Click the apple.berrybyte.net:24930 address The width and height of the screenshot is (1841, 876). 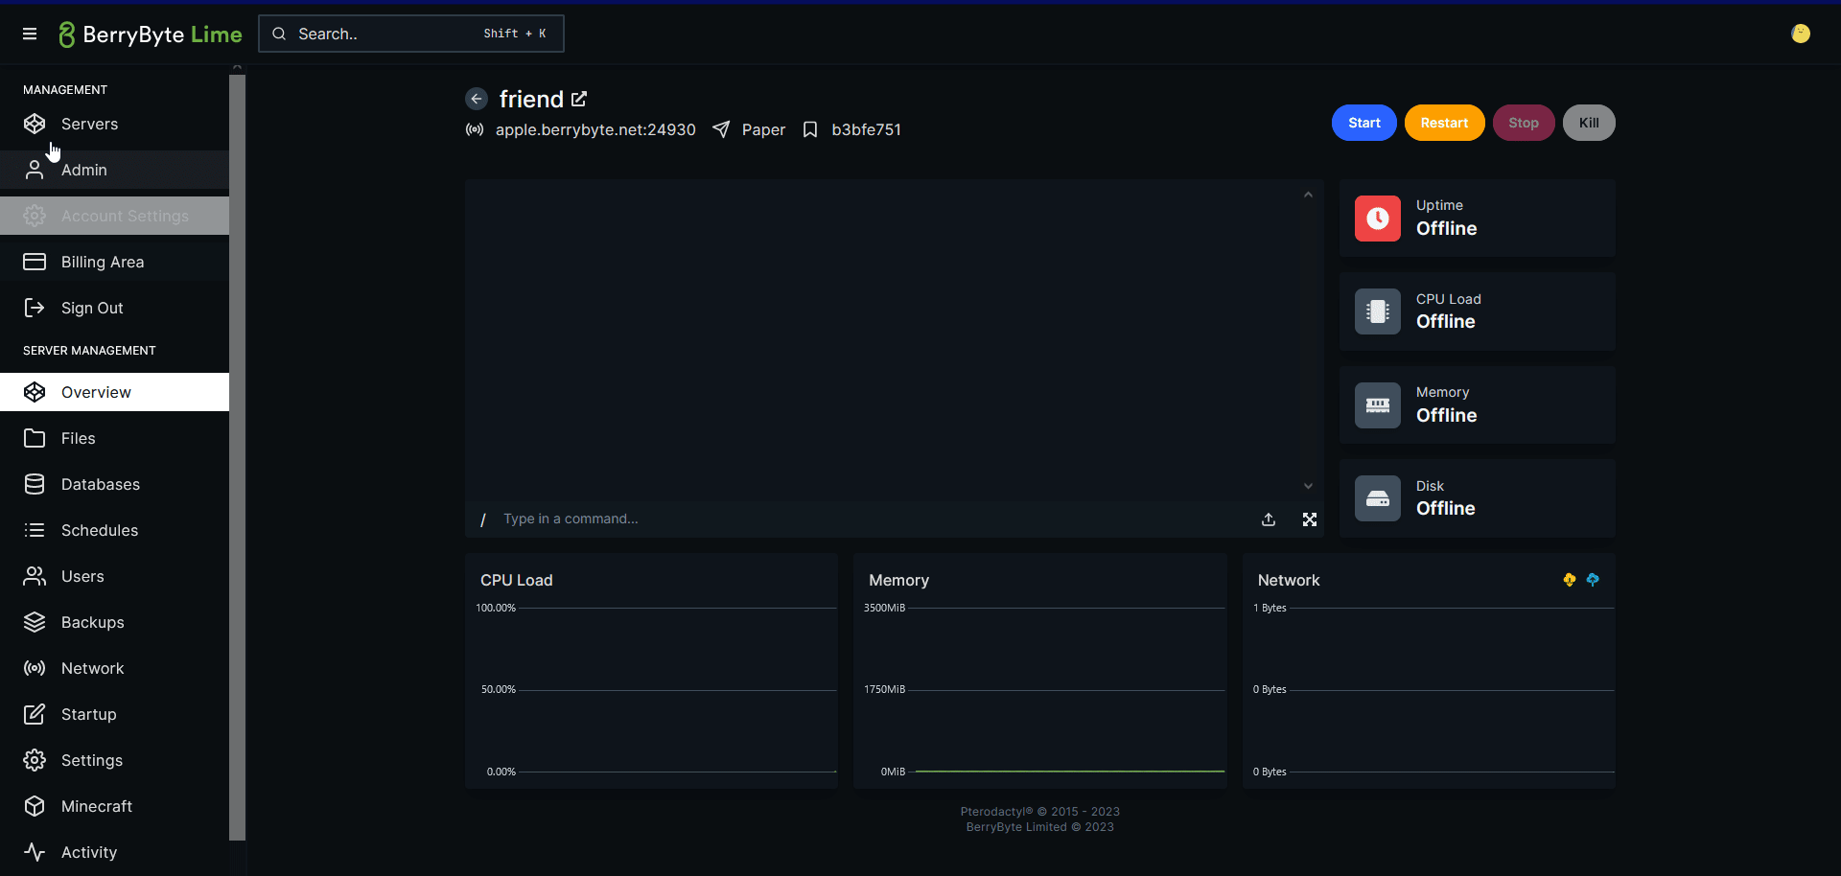click(x=595, y=129)
